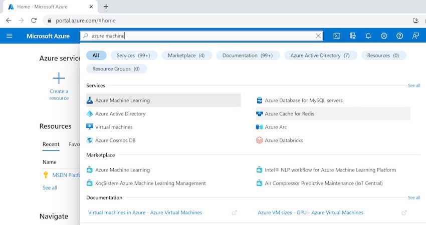
Task: Open portal Settings gear
Action: tap(384, 36)
